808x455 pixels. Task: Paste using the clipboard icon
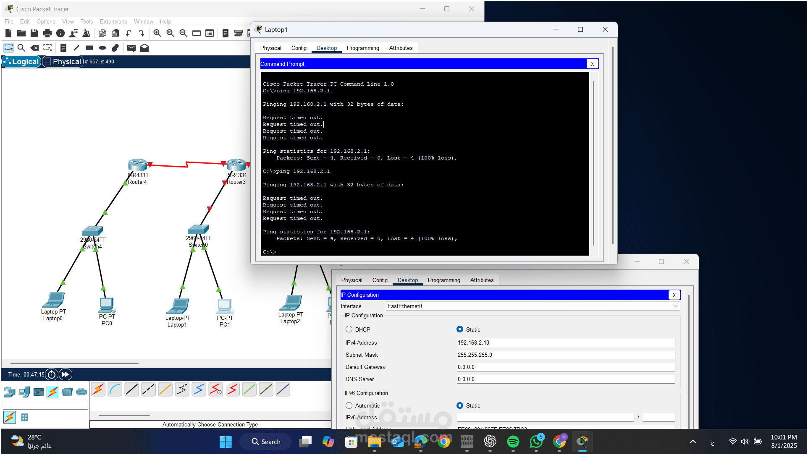[x=115, y=33]
